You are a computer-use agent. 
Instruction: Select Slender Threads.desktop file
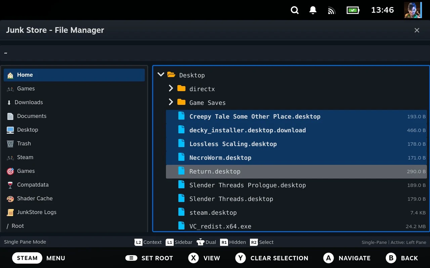click(x=296, y=199)
